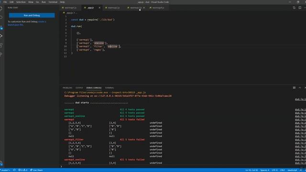Screen dimensions: 306x172
Task: Click line number 10 in the editor gutter
Action: pyautogui.click(x=65, y=46)
